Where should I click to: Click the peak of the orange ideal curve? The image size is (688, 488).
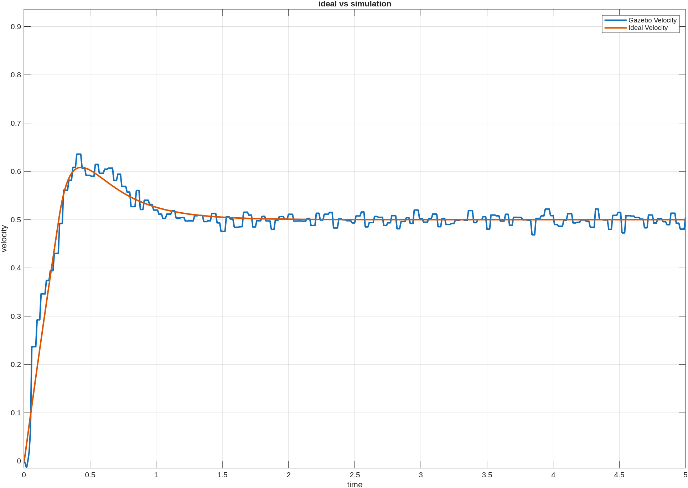[x=81, y=167]
